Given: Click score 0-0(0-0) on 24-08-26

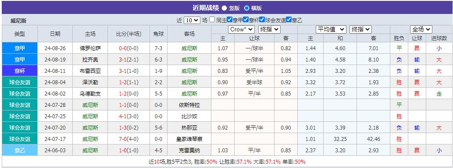Looking at the screenshot, I should point(128,48).
